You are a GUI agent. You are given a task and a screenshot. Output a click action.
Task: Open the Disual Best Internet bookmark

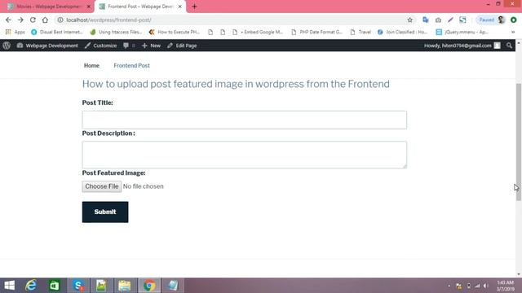57,32
